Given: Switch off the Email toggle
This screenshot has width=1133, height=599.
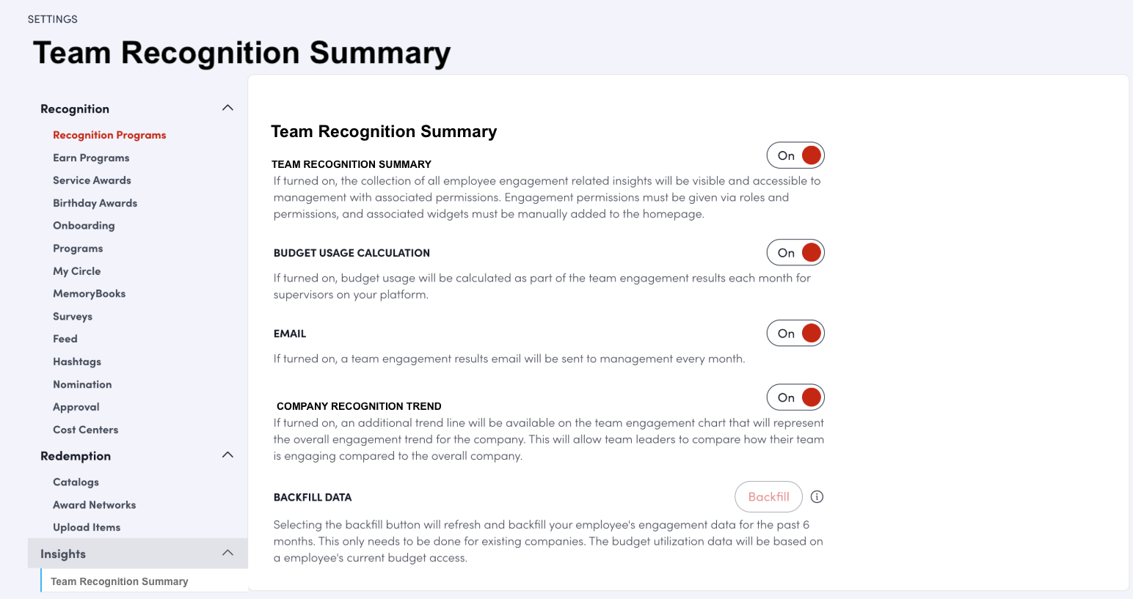Looking at the screenshot, I should 795,334.
